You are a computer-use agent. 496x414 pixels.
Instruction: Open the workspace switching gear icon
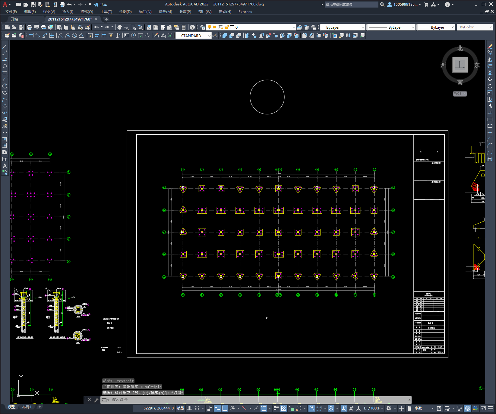click(x=389, y=408)
